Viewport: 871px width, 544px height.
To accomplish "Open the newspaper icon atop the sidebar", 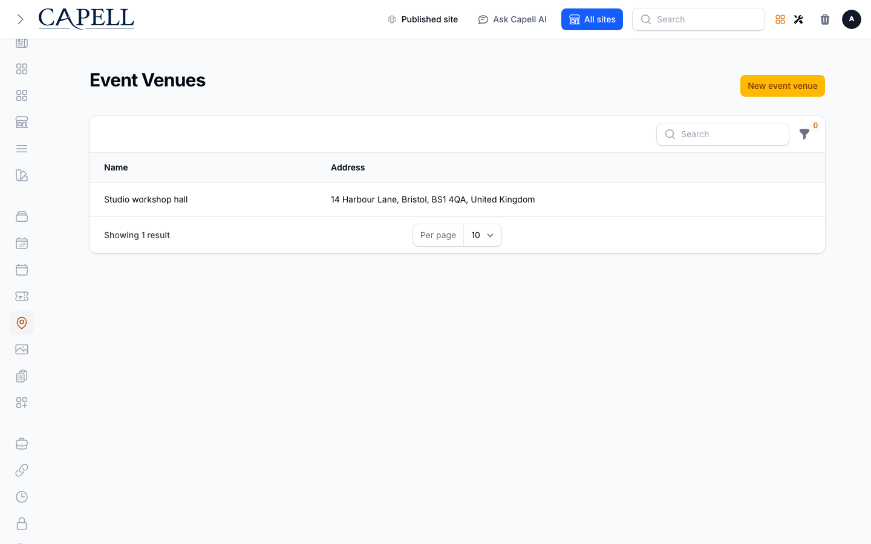I will point(22,43).
